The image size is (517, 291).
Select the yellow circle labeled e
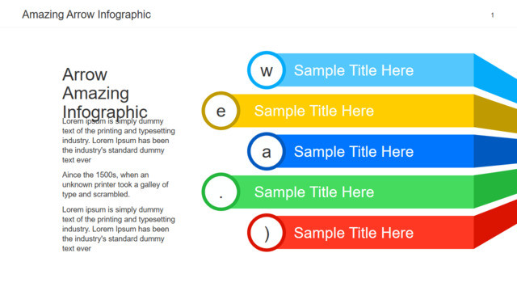tap(221, 111)
